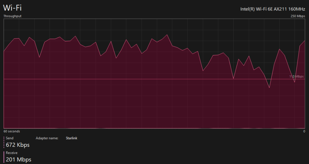
Task: Click the Throughput label above the graph
Action: click(x=13, y=16)
